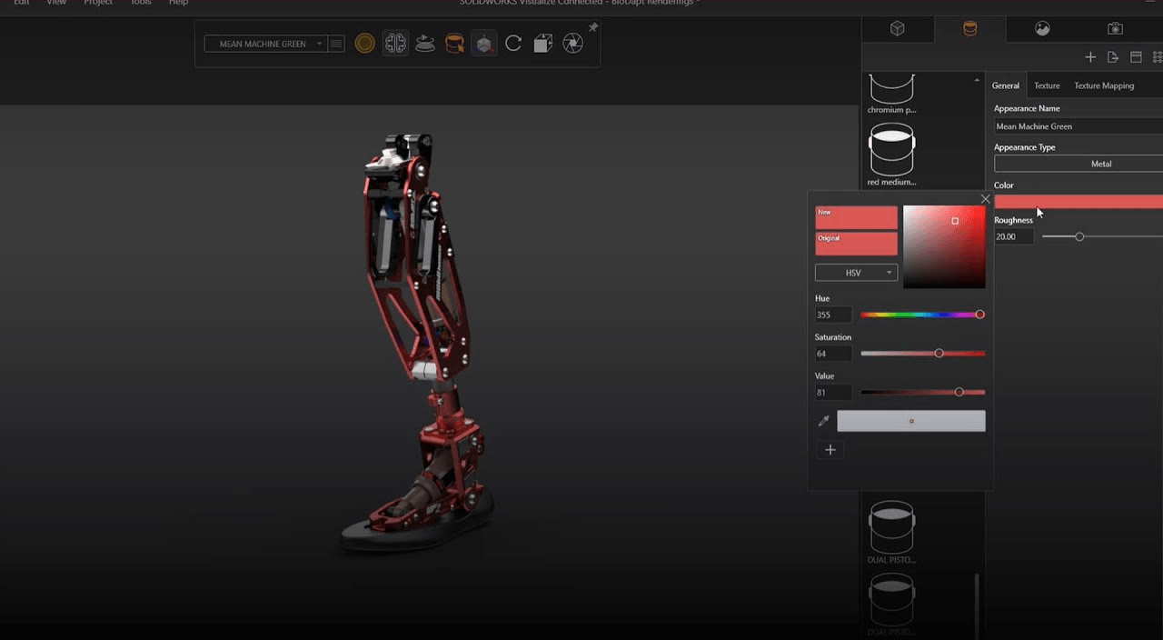1163x640 pixels.
Task: Toggle the Metal appearance type button
Action: coord(1101,164)
